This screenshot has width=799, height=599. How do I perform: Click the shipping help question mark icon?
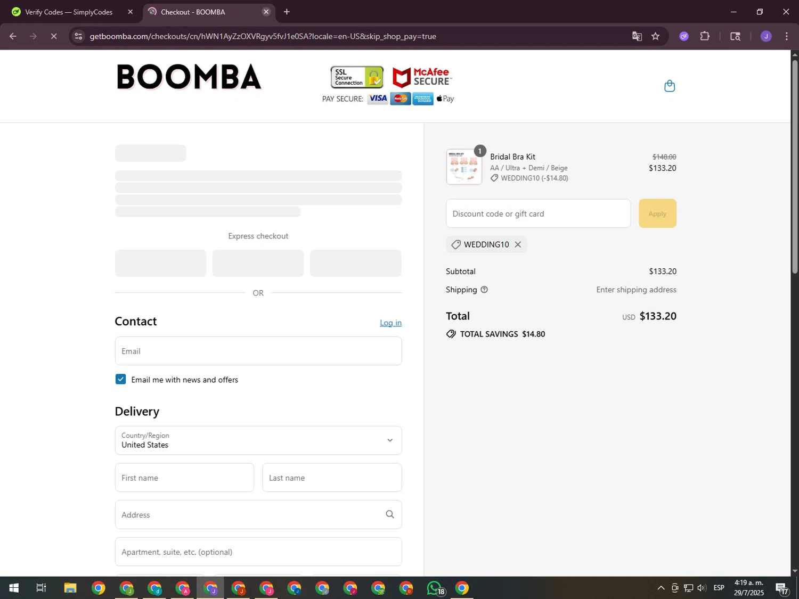click(x=484, y=290)
